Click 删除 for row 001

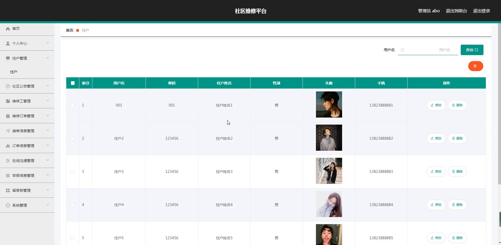tap(457, 105)
